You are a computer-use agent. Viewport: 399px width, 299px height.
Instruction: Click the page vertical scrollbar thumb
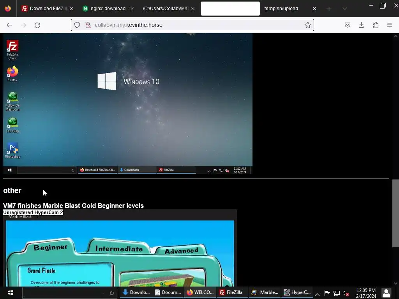click(x=395, y=213)
